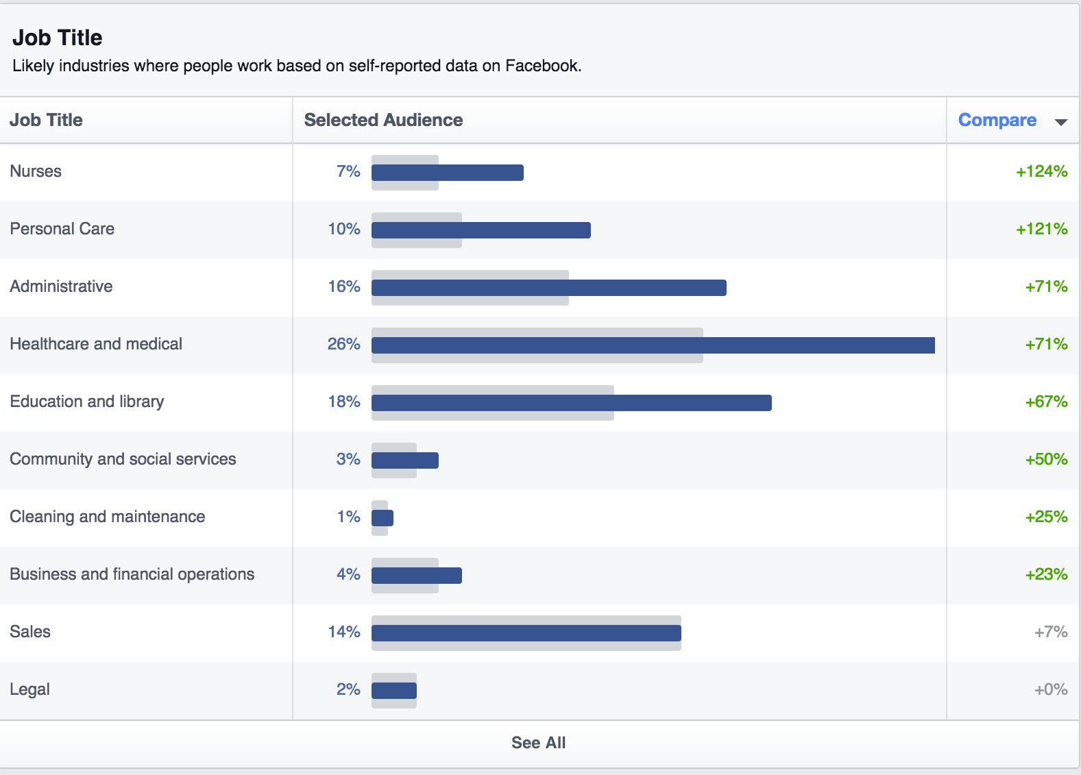Select the Selected Audience column header
Viewport: 1081px width, 775px height.
(x=383, y=120)
